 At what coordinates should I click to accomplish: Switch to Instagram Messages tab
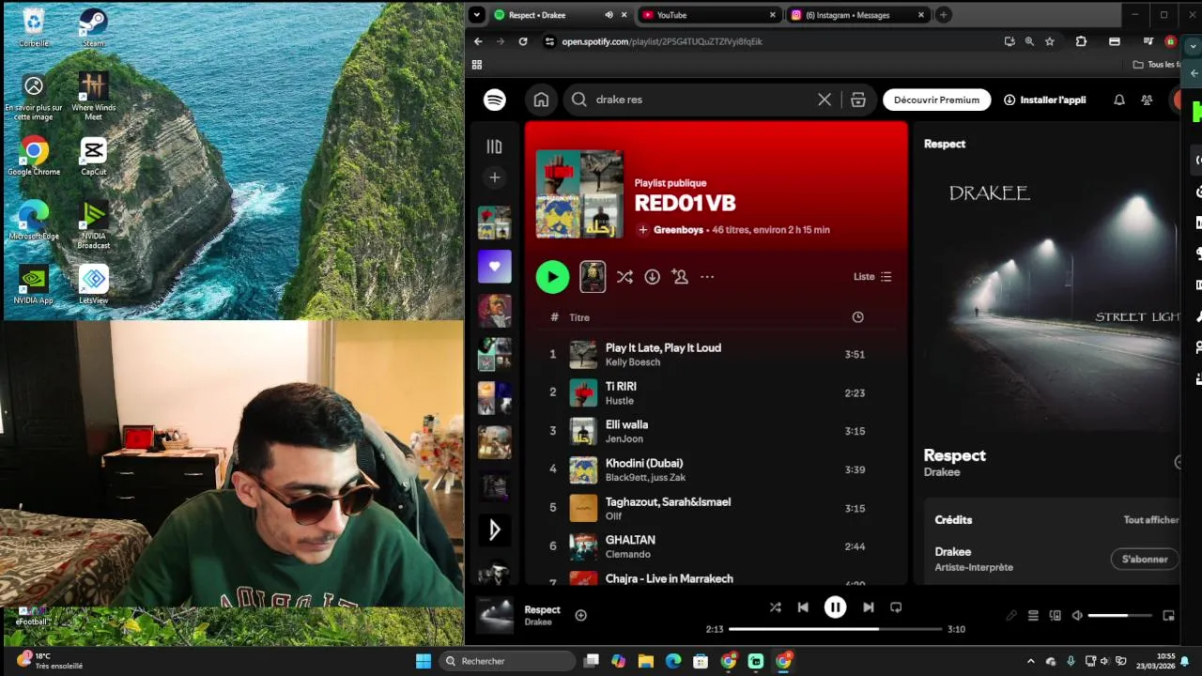coord(857,15)
